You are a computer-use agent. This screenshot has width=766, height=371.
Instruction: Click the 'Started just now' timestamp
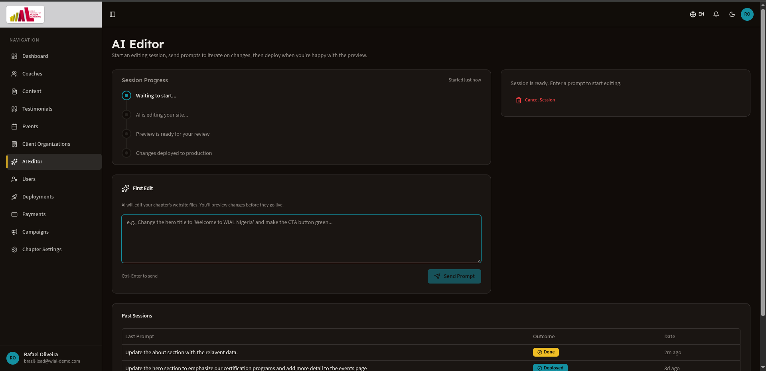[465, 80]
